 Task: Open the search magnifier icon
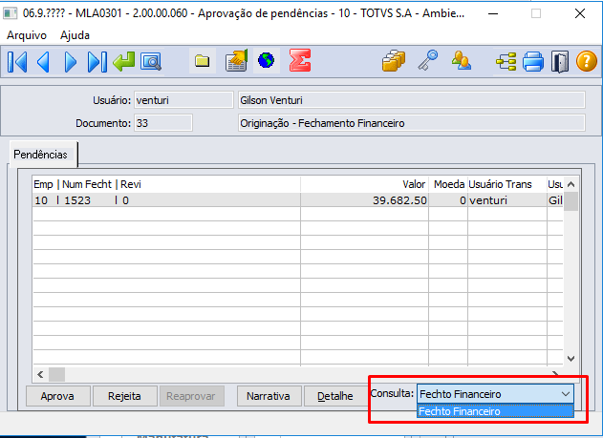(x=151, y=61)
